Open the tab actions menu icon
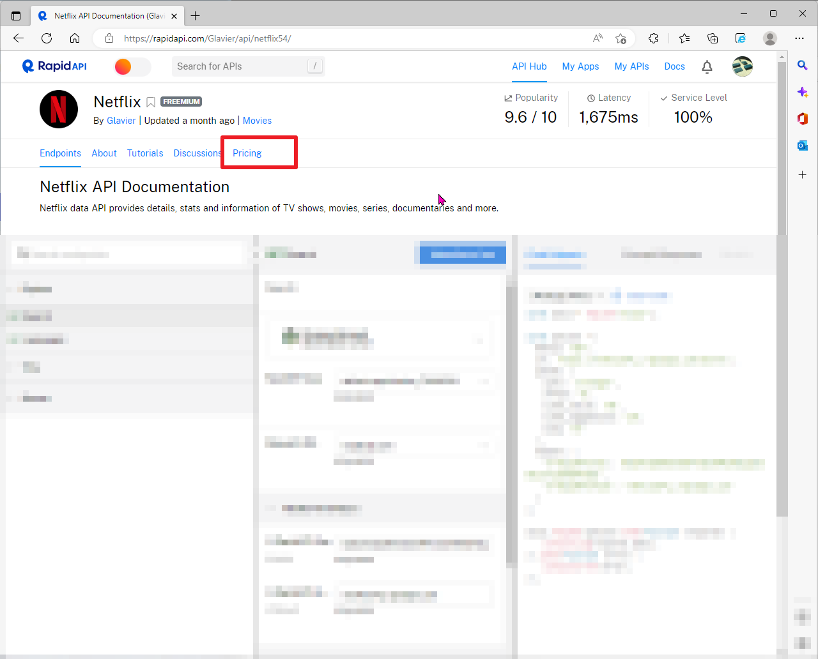Image resolution: width=818 pixels, height=659 pixels. [x=16, y=15]
